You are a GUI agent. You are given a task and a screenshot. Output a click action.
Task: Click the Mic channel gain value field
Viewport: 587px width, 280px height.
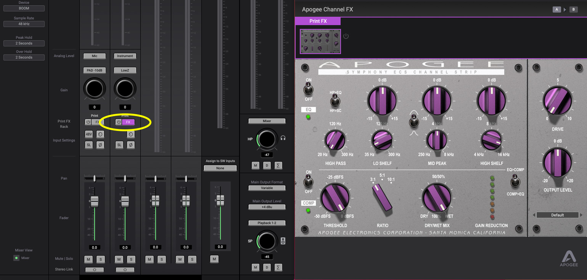tap(94, 107)
